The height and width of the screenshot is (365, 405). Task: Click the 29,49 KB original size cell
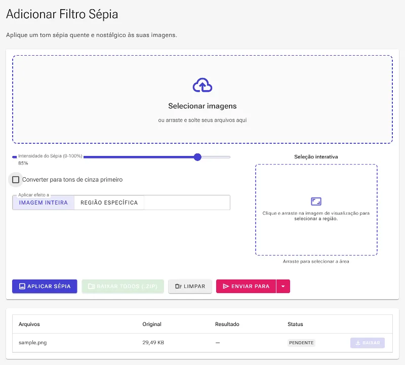tap(153, 343)
